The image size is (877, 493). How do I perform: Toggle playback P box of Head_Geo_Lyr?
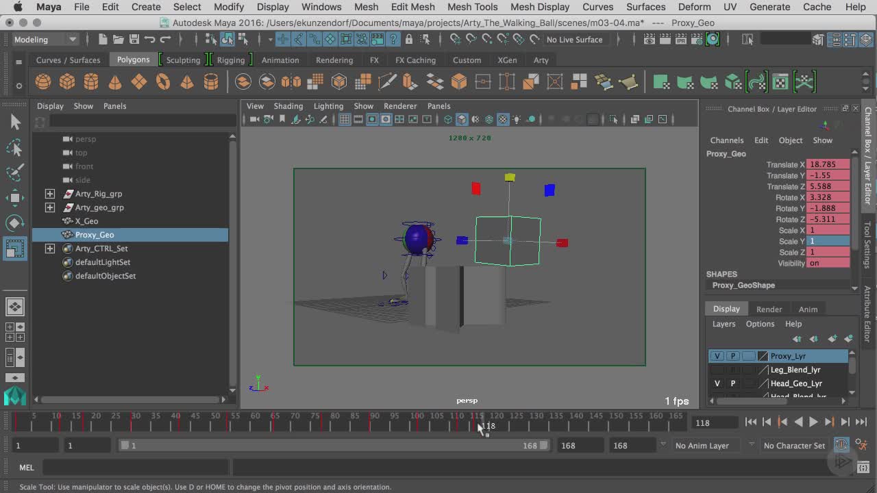[733, 383]
